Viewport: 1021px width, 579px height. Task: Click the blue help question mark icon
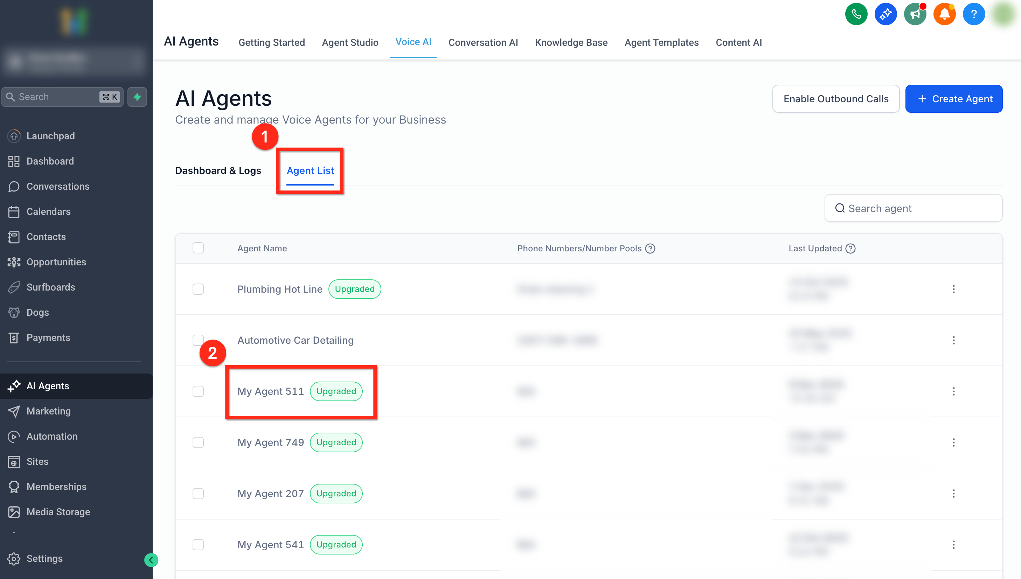point(973,14)
